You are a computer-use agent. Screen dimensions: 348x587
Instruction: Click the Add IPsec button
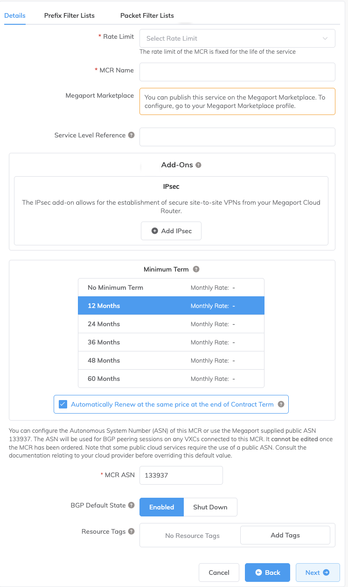pyautogui.click(x=171, y=231)
